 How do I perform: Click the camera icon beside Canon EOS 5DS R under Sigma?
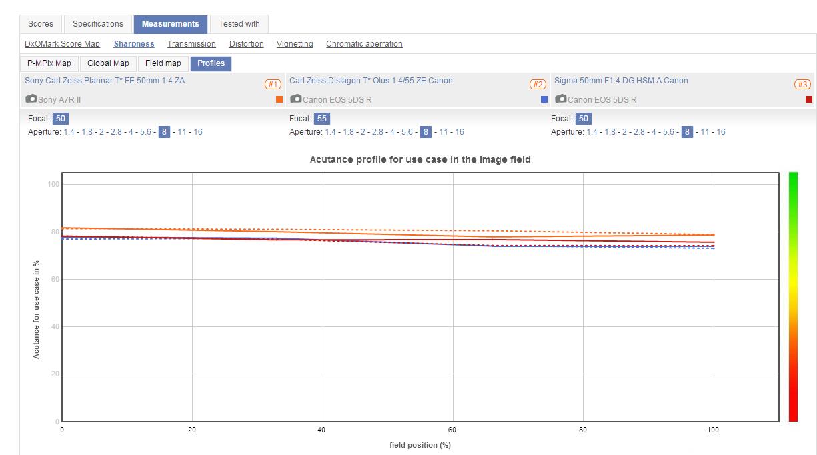tap(560, 99)
